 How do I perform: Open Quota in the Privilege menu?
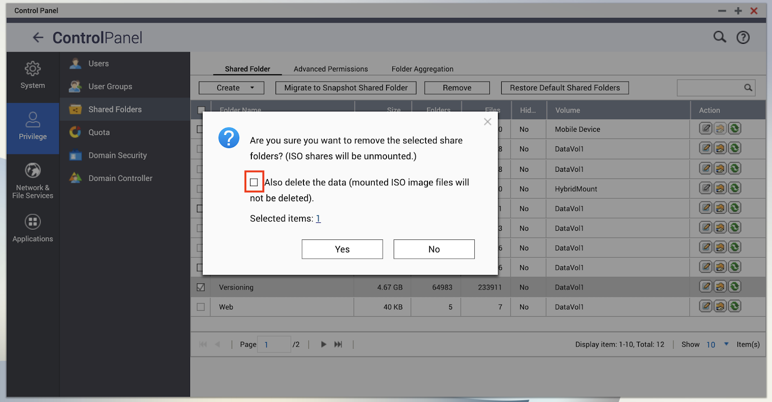click(x=99, y=132)
